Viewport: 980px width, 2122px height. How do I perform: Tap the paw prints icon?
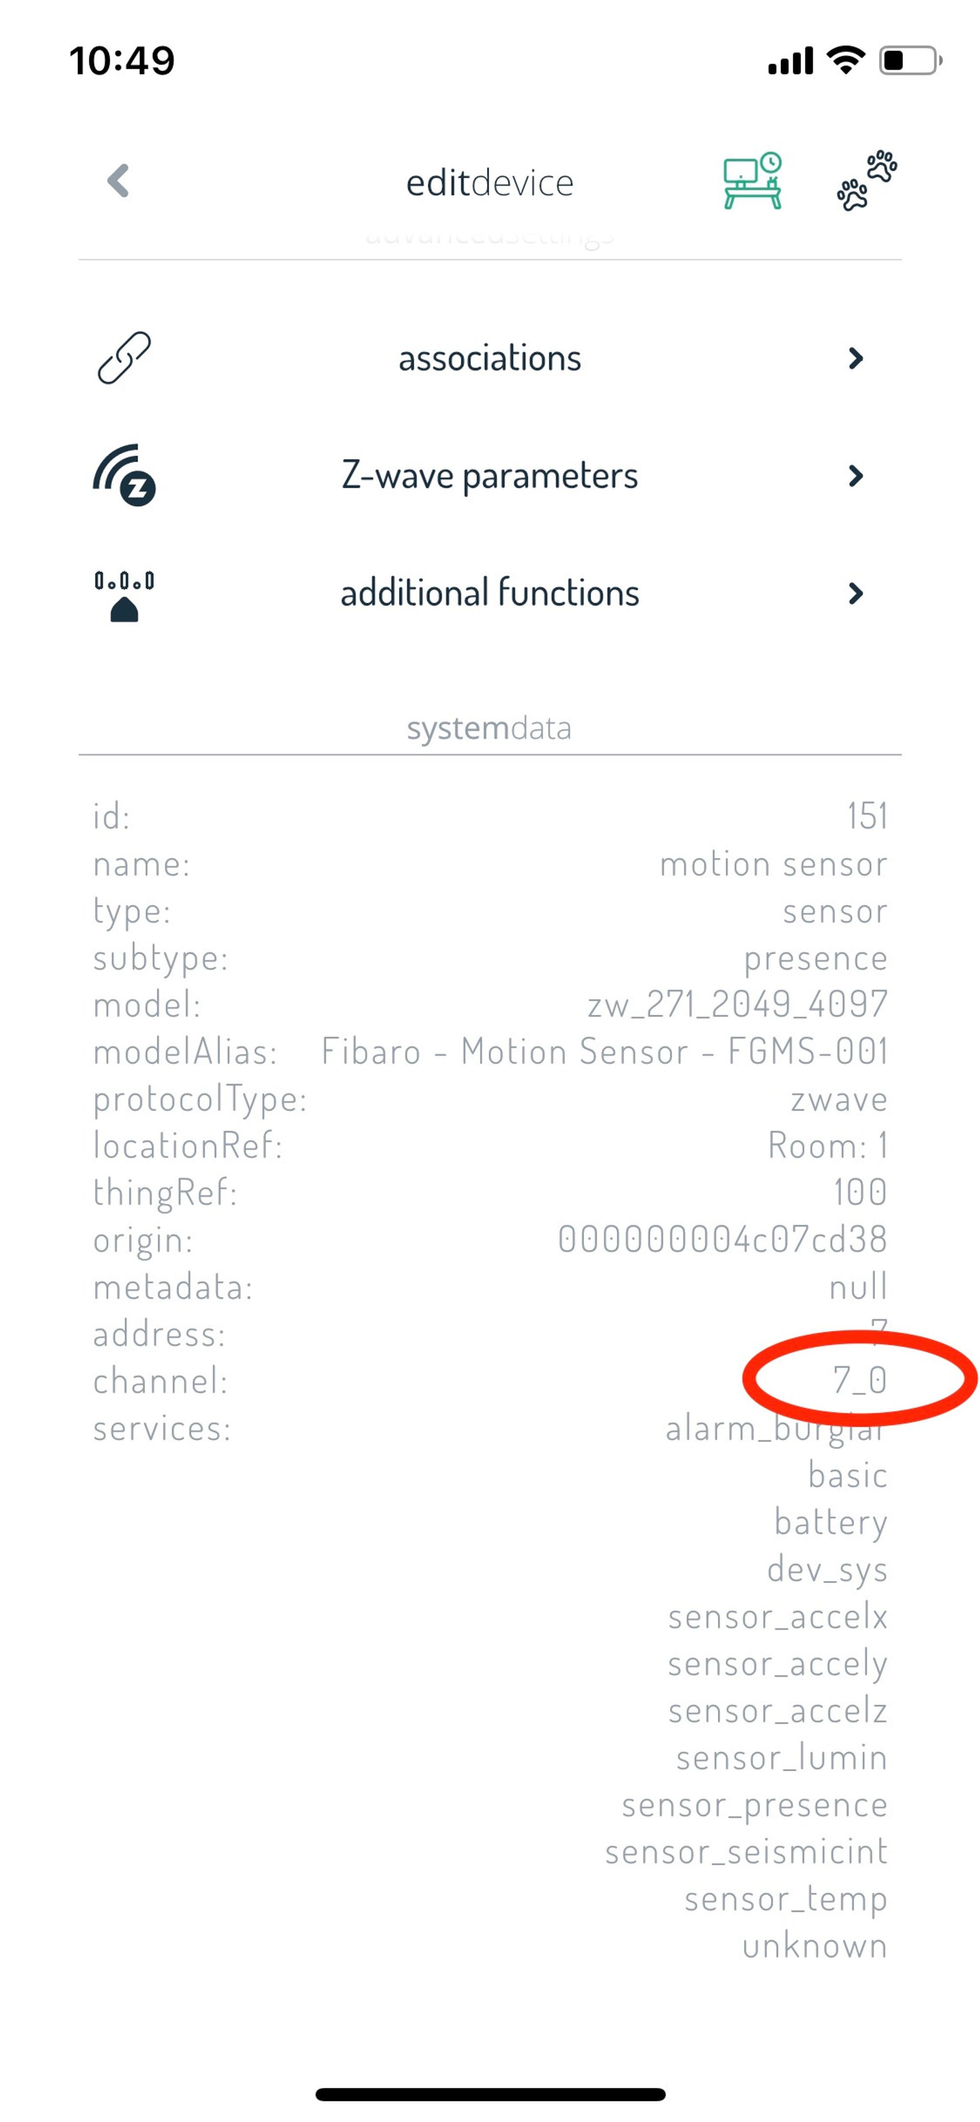point(866,180)
